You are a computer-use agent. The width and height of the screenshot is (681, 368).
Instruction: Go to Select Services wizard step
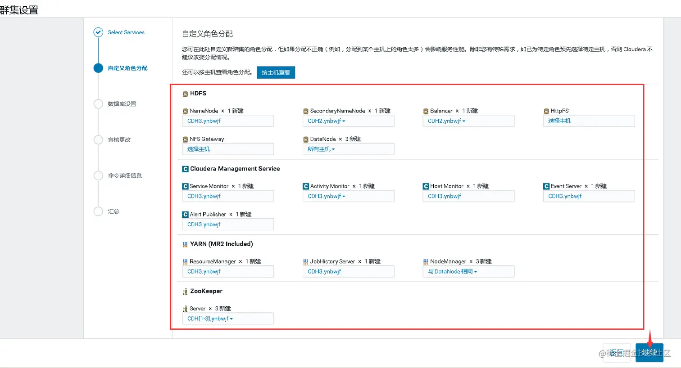(126, 32)
